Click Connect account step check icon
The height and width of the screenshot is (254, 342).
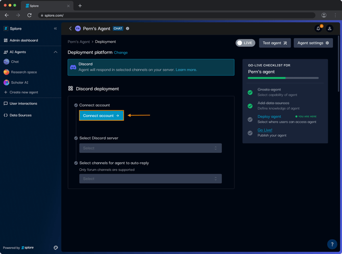click(76, 105)
